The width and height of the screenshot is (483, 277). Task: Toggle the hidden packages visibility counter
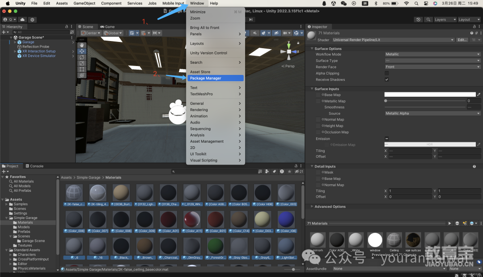[x=299, y=172]
